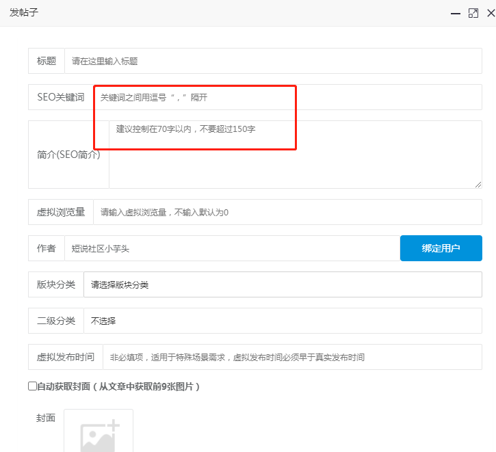Viewport: 496px width, 452px height.
Task: Click the 绑定用户 button
Action: [441, 248]
